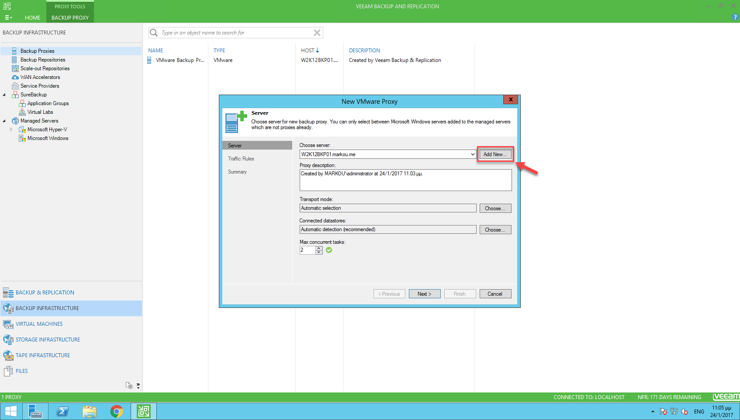740x420 pixels.
Task: Click the Backup & Replication view icon
Action: pos(8,293)
